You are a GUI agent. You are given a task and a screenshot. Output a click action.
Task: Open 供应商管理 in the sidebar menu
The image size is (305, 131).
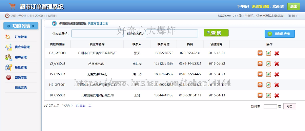coord(22,47)
